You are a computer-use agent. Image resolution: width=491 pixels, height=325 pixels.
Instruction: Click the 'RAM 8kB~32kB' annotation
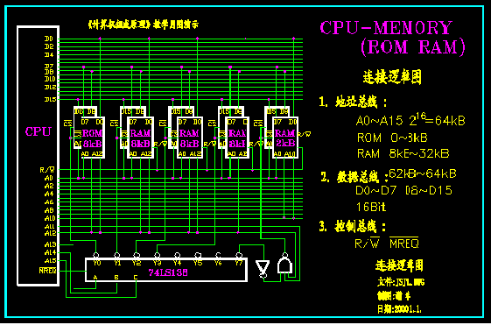[x=403, y=153]
